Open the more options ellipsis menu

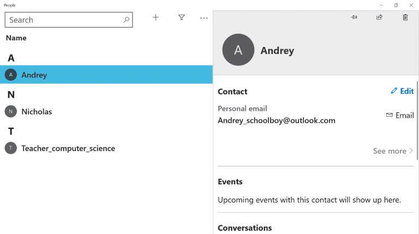click(203, 18)
